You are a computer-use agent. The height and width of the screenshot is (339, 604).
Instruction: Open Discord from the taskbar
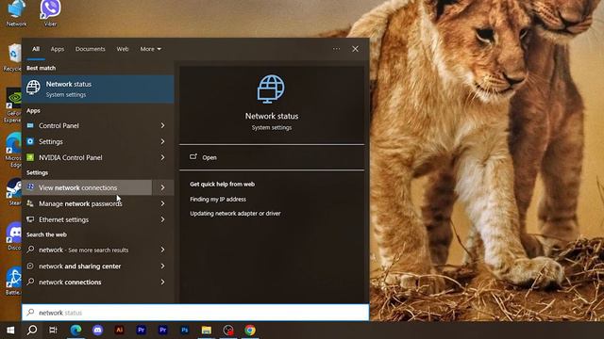(98, 331)
